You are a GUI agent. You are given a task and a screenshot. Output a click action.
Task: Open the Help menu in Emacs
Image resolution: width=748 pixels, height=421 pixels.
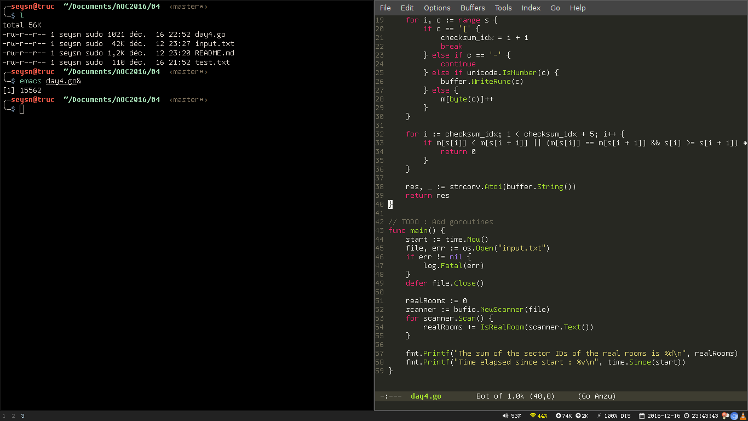(578, 8)
